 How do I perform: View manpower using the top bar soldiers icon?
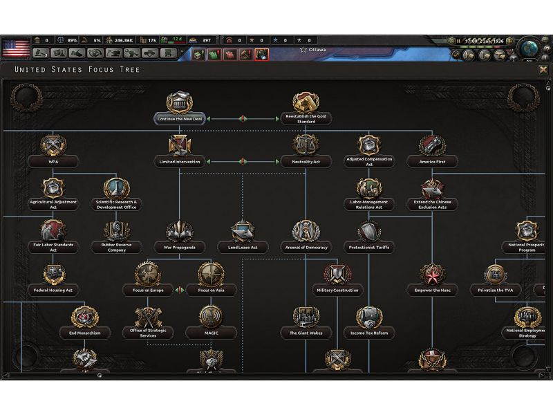(109, 39)
